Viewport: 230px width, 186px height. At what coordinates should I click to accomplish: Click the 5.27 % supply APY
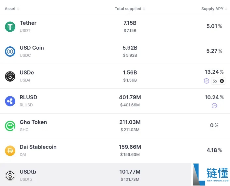pos(214,51)
